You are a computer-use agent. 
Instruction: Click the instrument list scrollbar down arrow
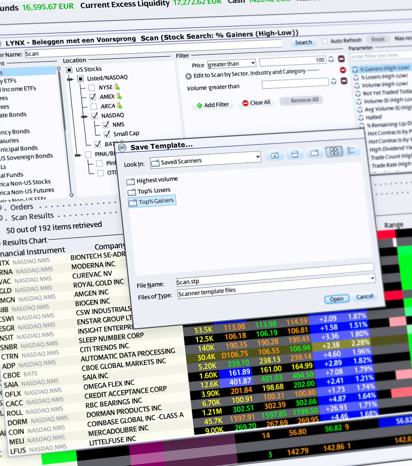[72, 195]
